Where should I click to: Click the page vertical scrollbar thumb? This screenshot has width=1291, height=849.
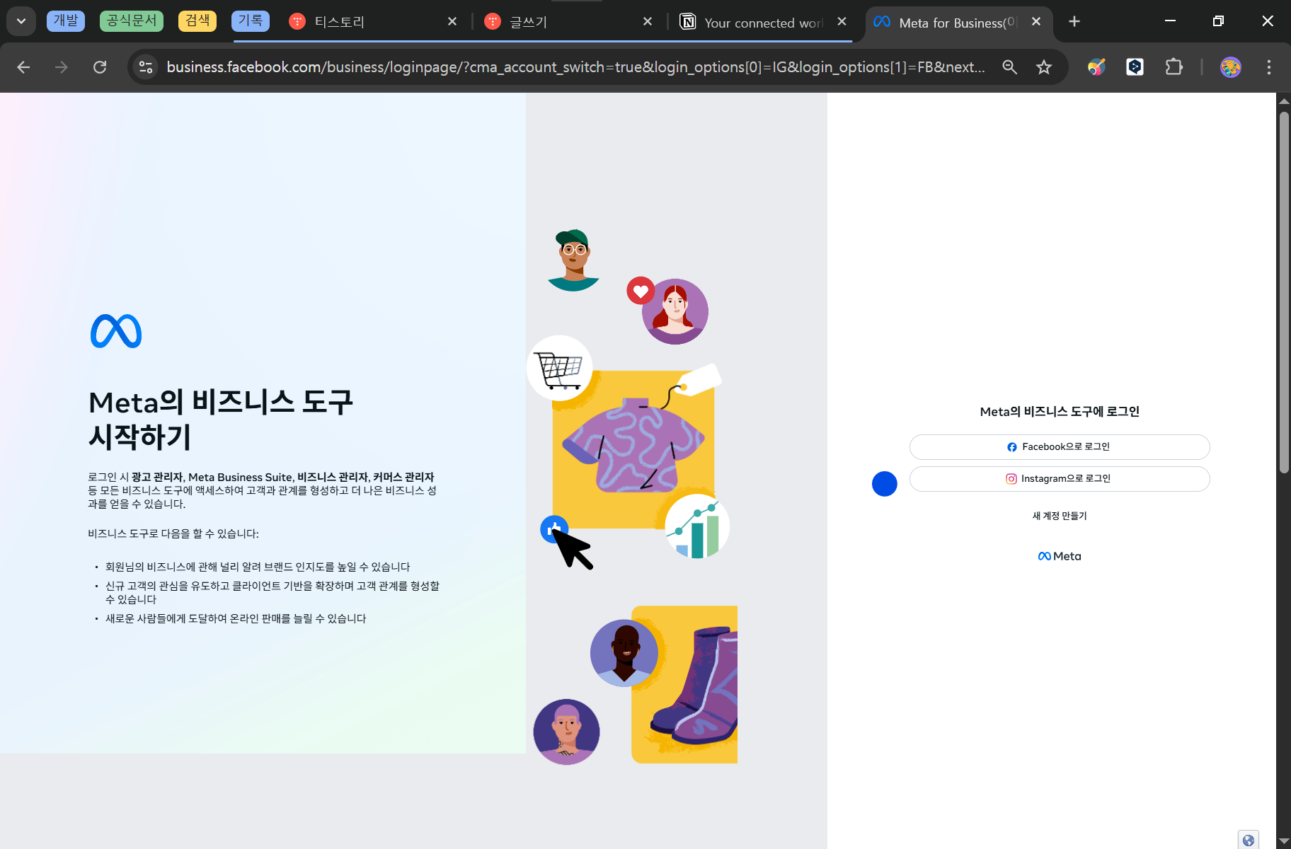1284,292
